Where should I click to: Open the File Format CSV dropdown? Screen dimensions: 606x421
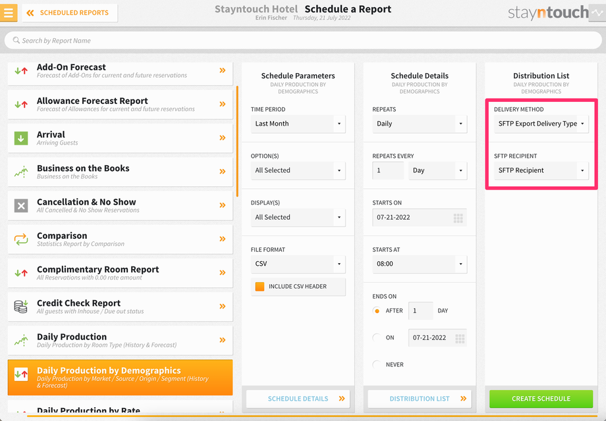coord(298,264)
